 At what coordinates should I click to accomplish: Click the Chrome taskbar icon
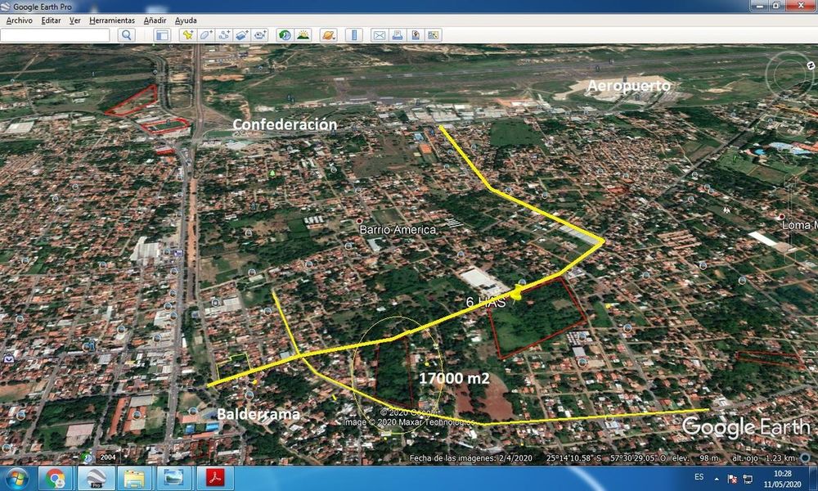(x=55, y=478)
